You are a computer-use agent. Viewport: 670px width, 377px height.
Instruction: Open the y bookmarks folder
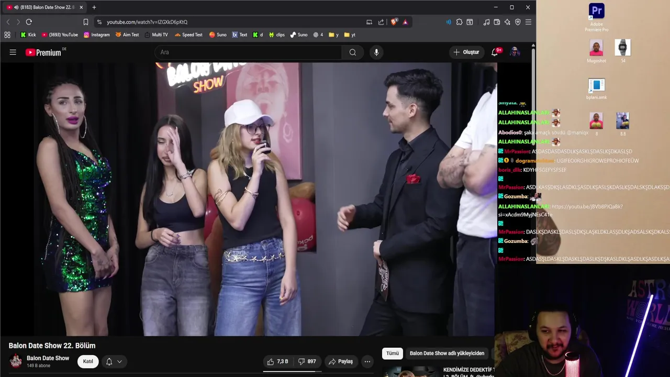tap(333, 35)
